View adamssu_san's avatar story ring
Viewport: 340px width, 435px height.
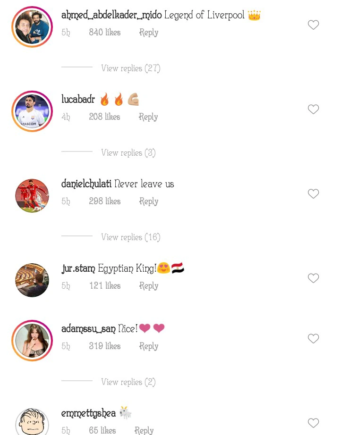(x=32, y=340)
